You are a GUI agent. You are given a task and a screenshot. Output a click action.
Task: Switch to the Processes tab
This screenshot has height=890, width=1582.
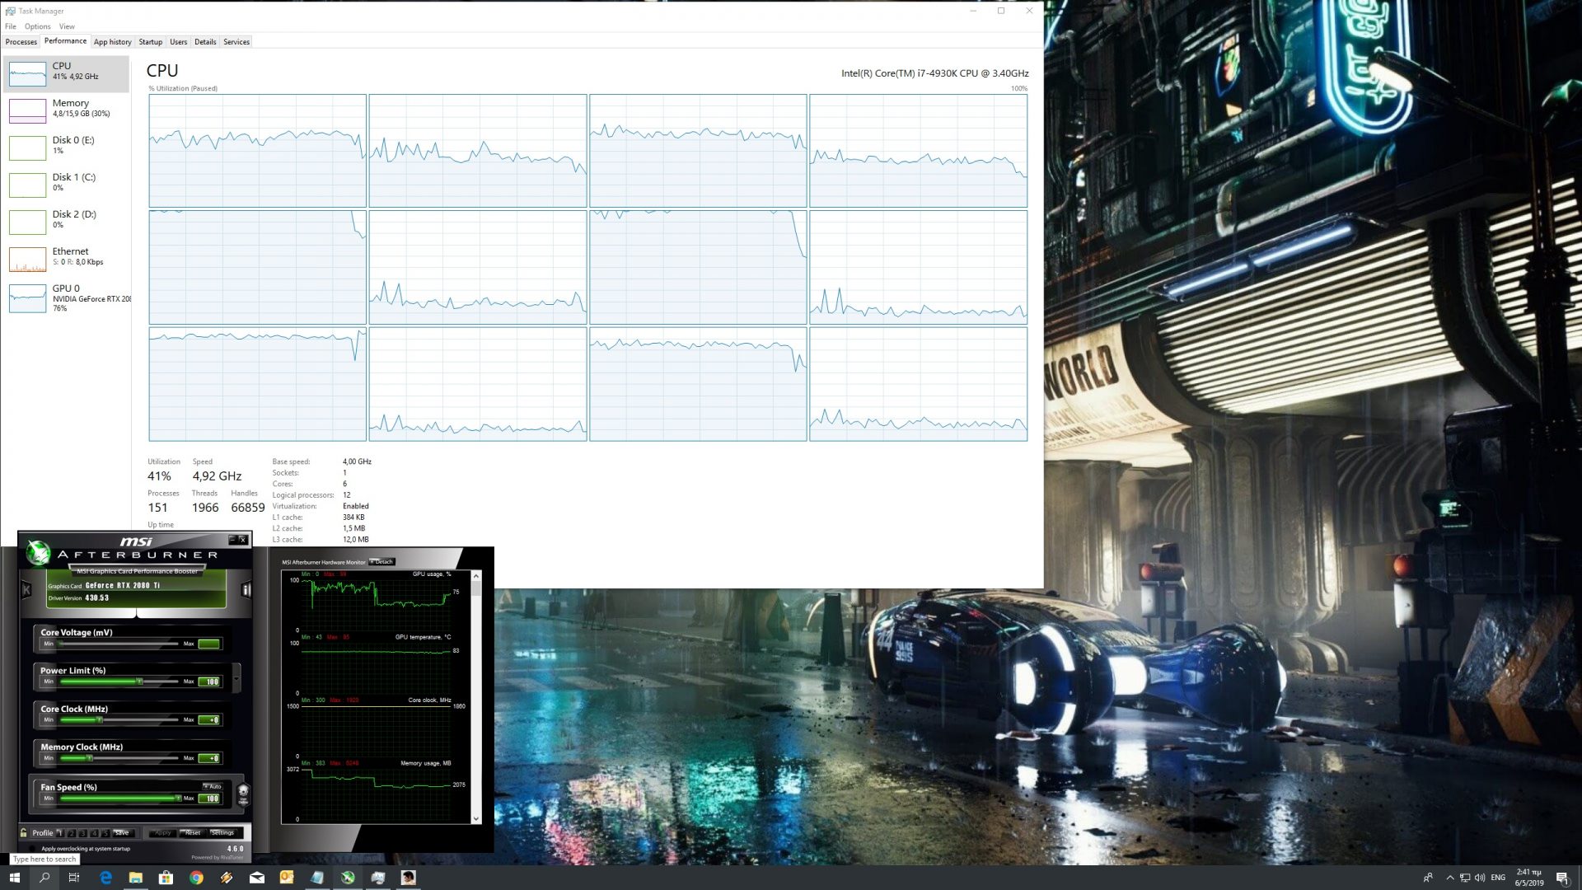click(x=21, y=42)
